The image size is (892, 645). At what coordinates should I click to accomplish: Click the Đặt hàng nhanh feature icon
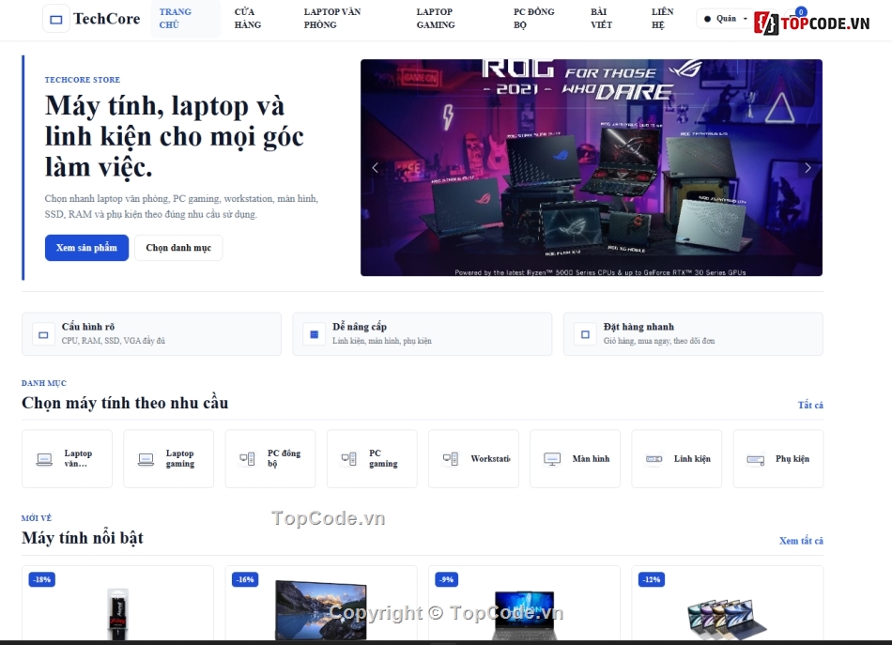[x=585, y=334]
